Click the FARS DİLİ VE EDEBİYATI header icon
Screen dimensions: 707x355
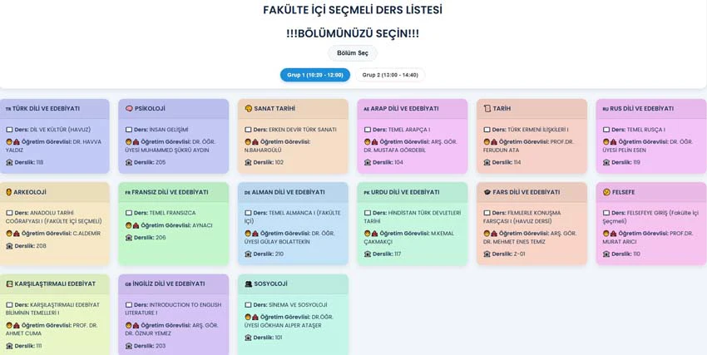pos(487,192)
